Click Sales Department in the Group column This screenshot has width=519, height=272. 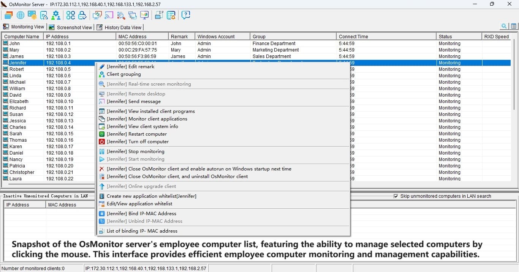[x=272, y=56]
